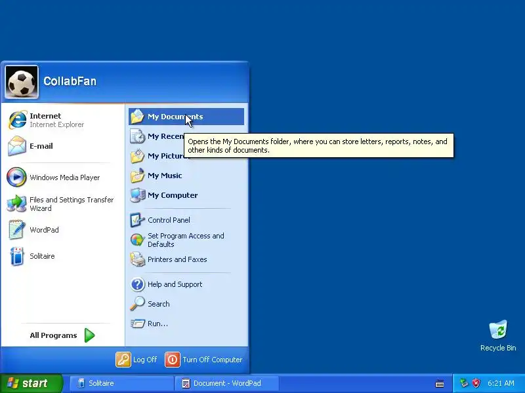Click the Search magnifying glass icon

[x=137, y=304]
